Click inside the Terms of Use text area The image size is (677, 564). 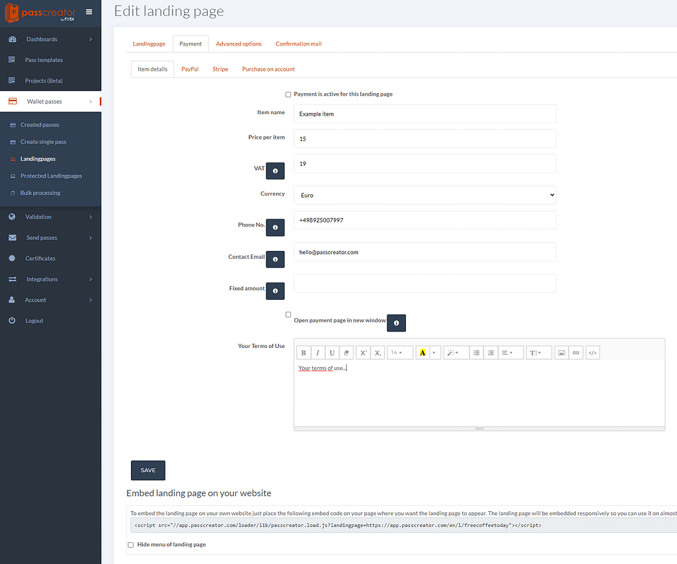click(479, 393)
